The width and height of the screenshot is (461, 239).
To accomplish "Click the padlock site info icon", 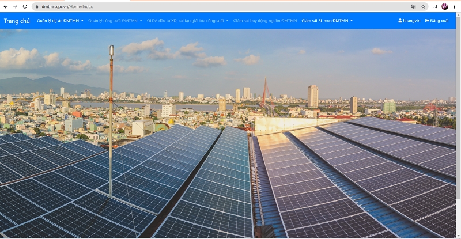I will point(36,6).
